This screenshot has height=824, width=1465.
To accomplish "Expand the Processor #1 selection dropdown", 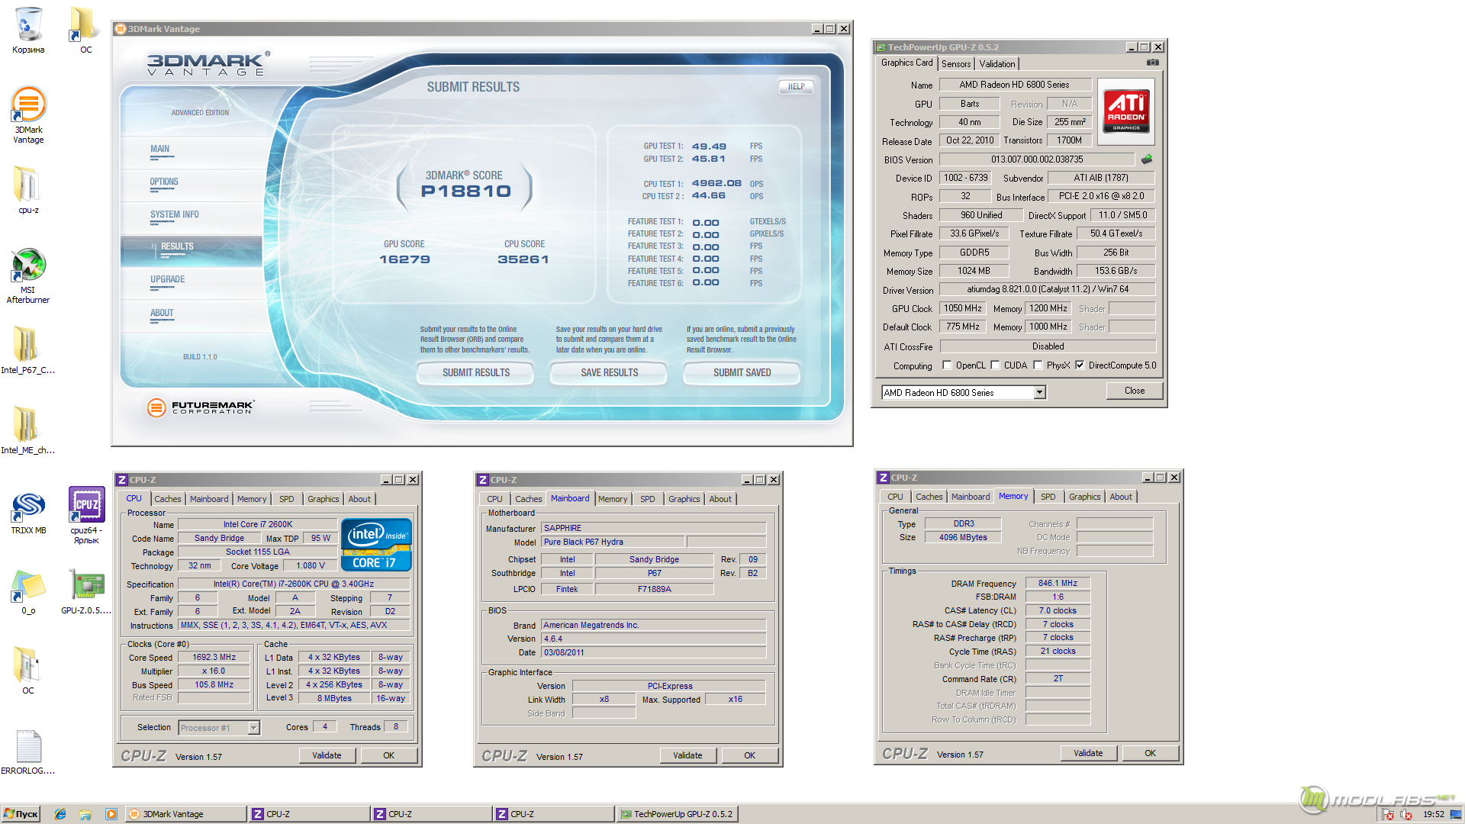I will 253,728.
